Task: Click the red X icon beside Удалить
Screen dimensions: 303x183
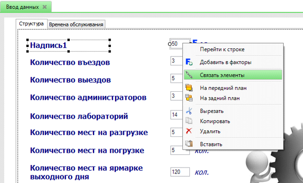Action: 189,131
